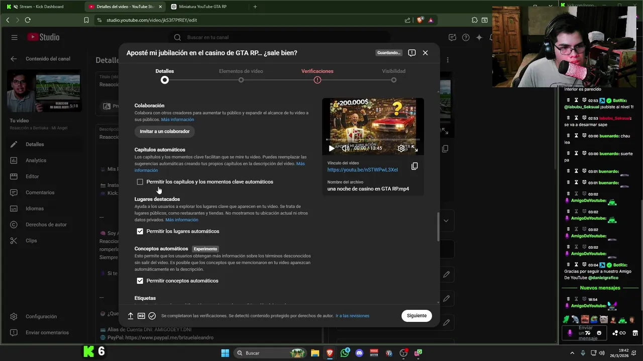The height and width of the screenshot is (361, 643).
Task: Click the share page icon in address bar
Action: [407, 20]
